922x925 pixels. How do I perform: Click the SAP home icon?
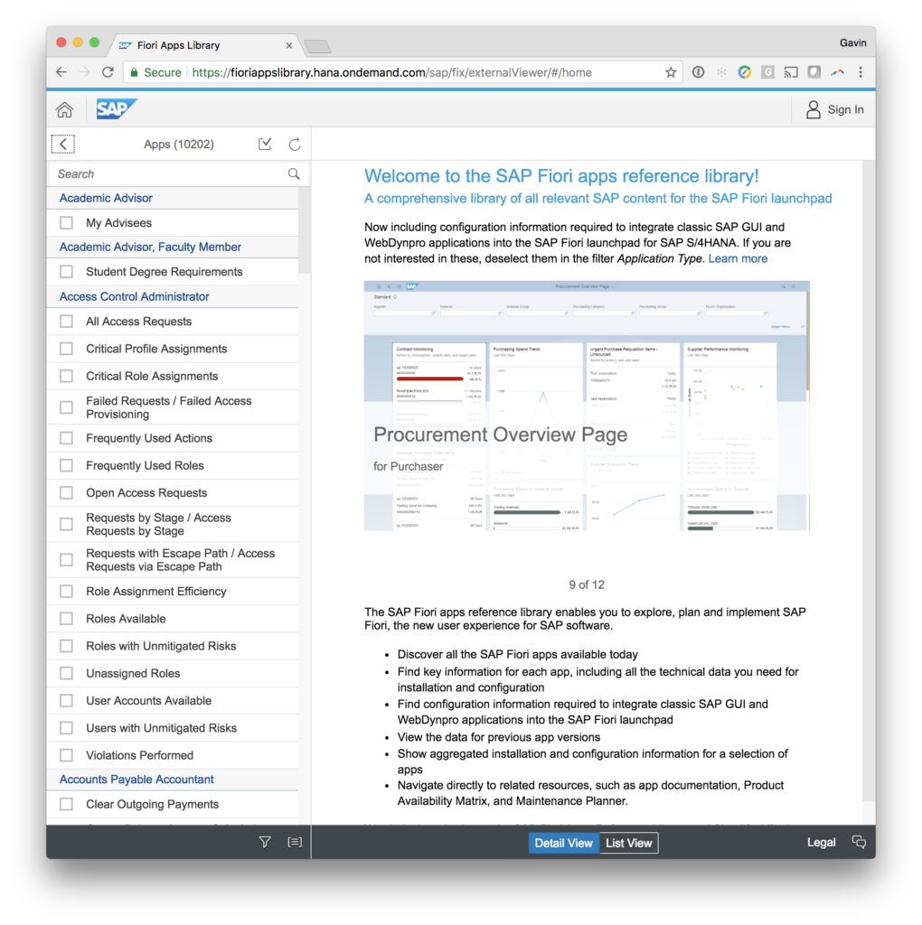64,109
